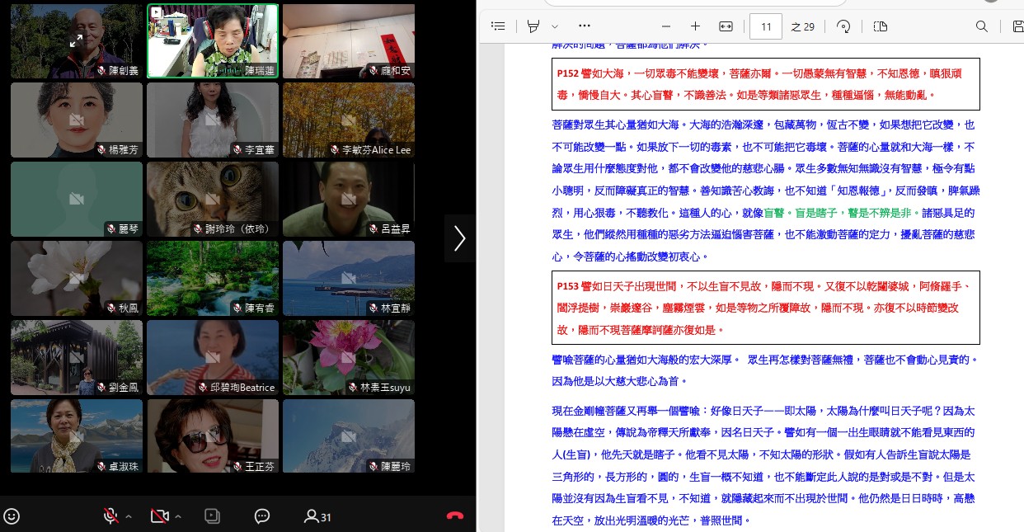
Task: Turn on the camera in the meeting bar
Action: 159,516
